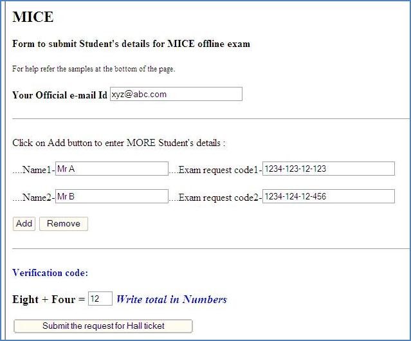Focus the Name2 text field
Viewport: 411px width, 341px height.
tap(112, 196)
